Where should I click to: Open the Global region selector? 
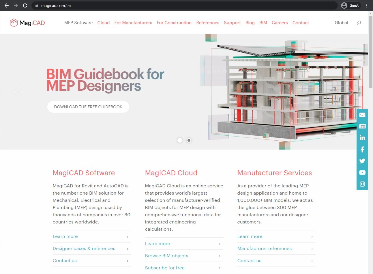(341, 23)
